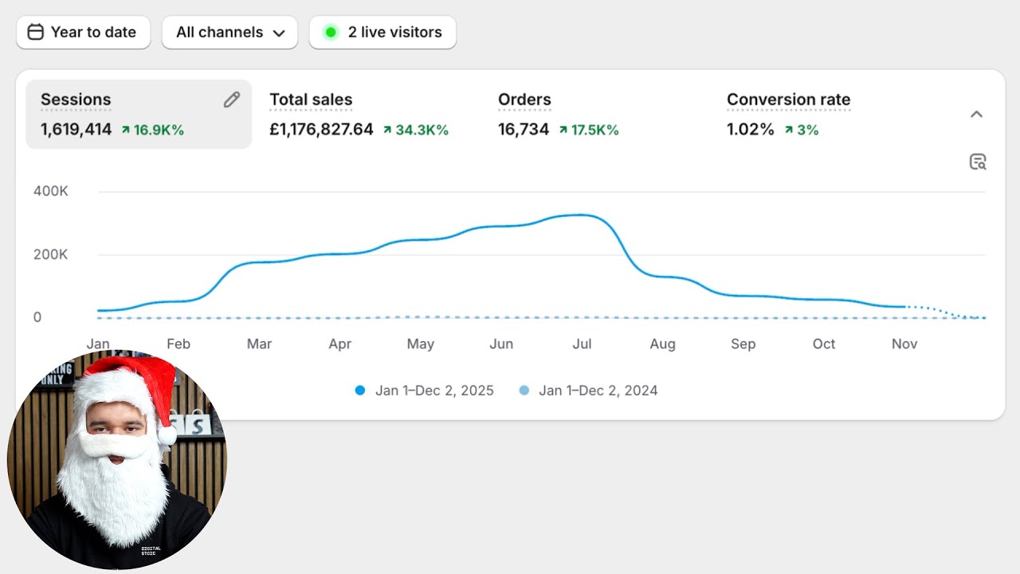Open the All channels dropdown
This screenshot has height=574, width=1020.
point(229,33)
